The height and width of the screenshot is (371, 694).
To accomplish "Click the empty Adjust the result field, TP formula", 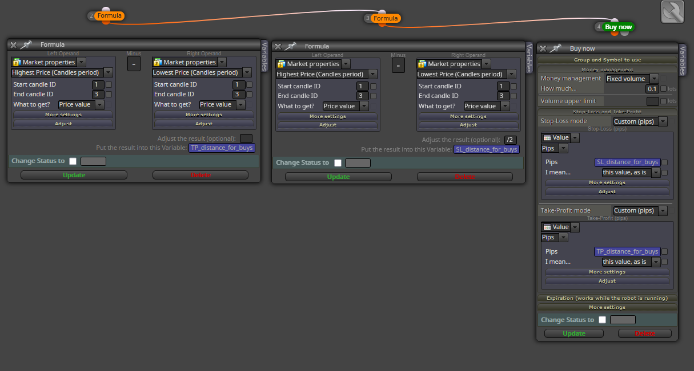I will (246, 138).
